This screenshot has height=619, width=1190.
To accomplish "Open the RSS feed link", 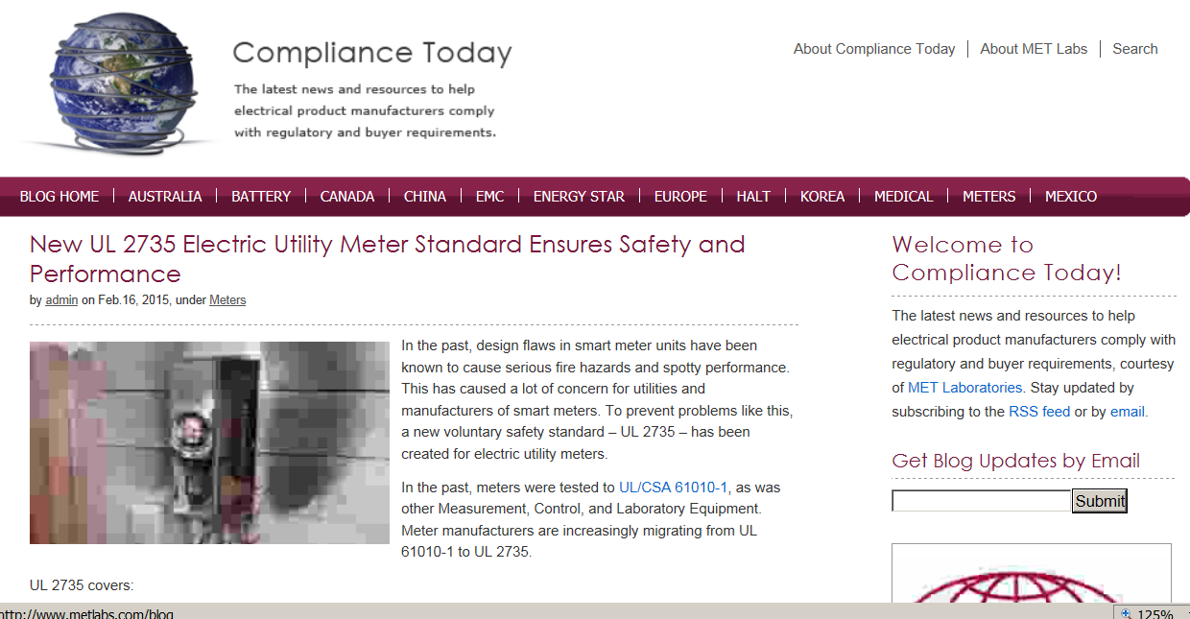I will coord(1038,412).
